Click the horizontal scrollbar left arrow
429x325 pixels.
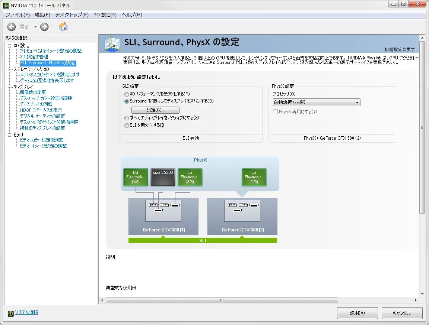tap(102, 300)
